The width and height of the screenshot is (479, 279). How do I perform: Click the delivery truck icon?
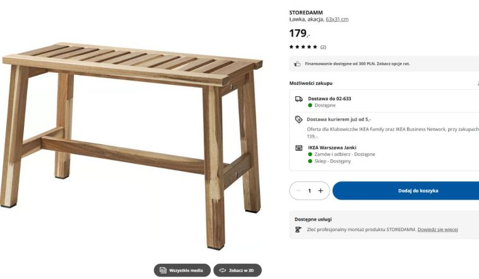click(x=299, y=99)
